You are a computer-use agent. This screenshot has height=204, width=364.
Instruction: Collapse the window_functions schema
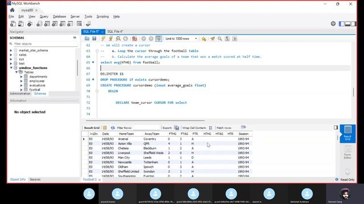11,68
